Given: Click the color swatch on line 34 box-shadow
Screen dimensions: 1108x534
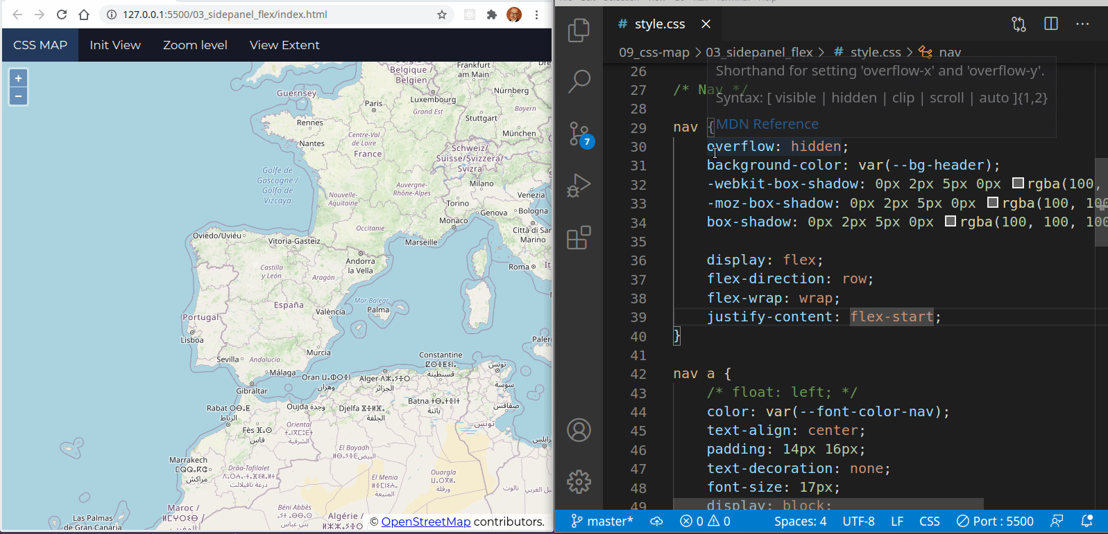Looking at the screenshot, I should point(951,222).
